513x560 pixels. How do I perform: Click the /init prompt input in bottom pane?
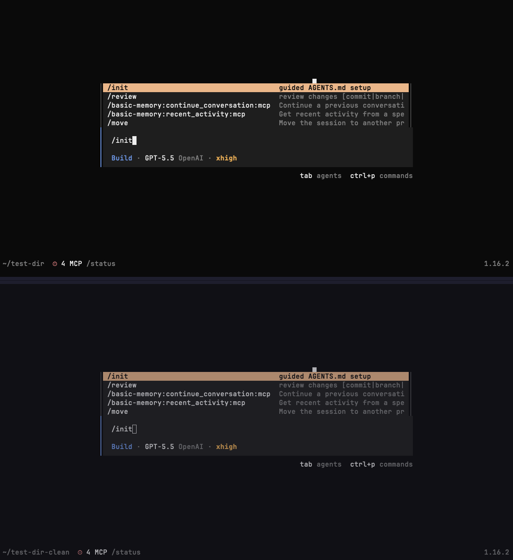pos(258,429)
